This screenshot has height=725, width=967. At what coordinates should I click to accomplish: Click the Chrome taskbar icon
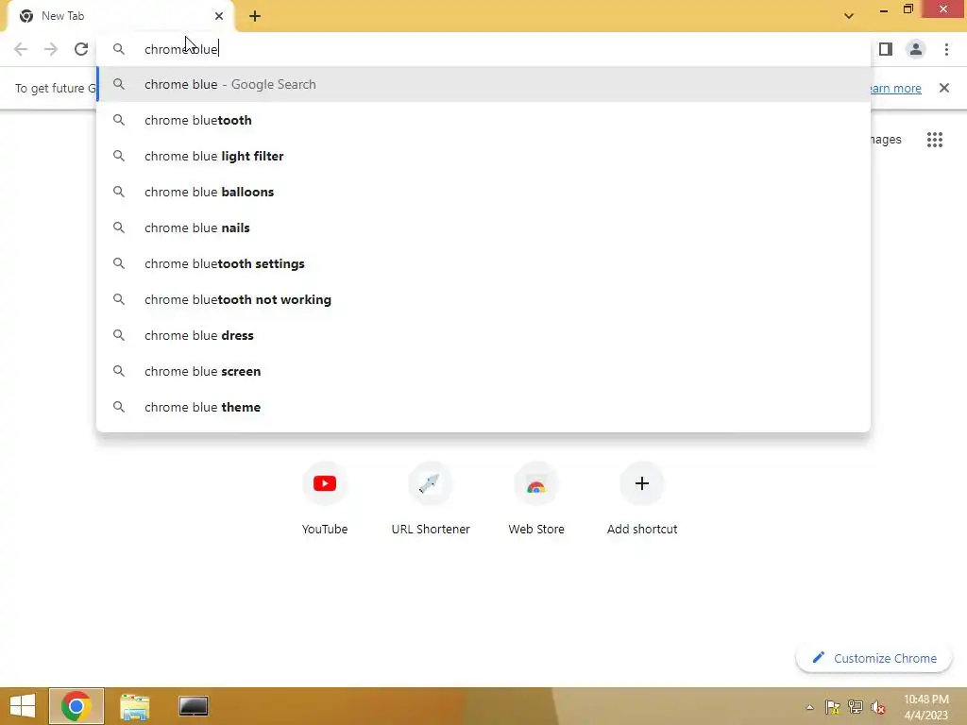point(76,706)
